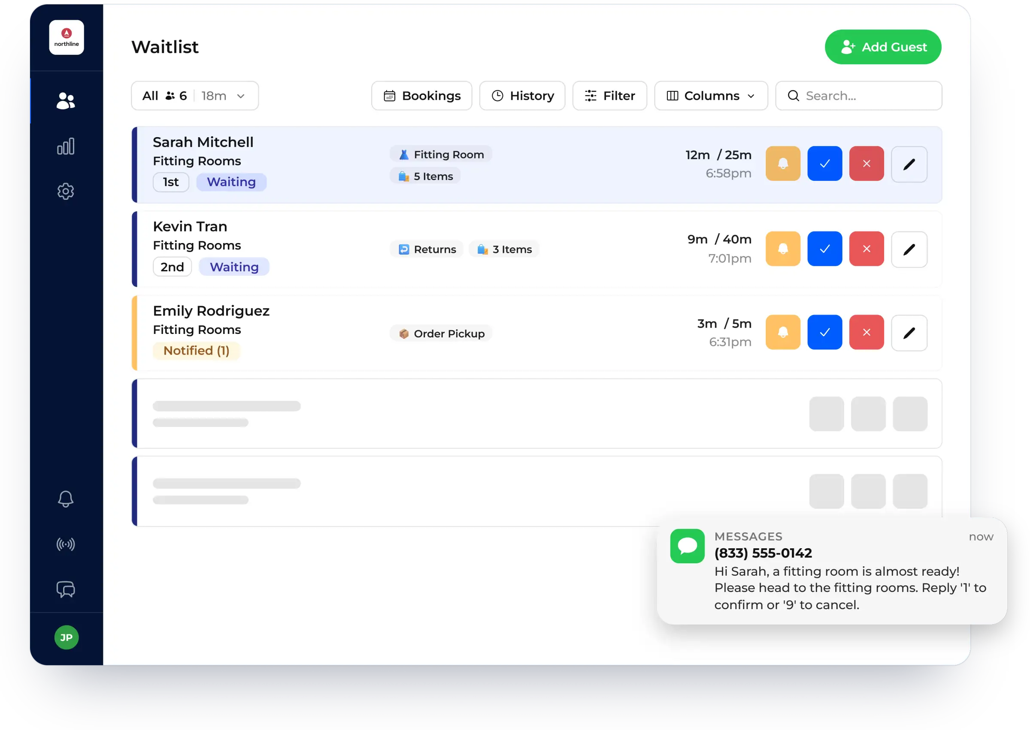1030x730 pixels.
Task: Click the Fitting Room tag
Action: (441, 155)
